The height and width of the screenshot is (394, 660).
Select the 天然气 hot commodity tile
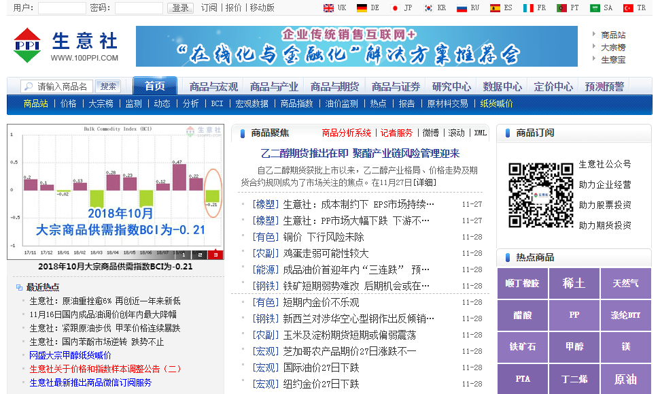[x=625, y=283]
